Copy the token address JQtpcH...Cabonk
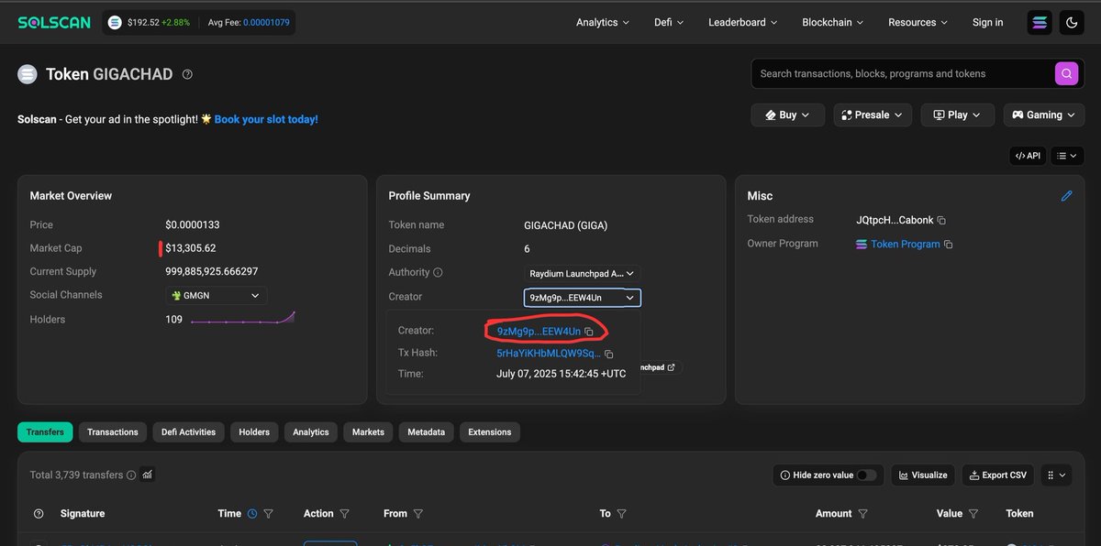The width and height of the screenshot is (1101, 546). tap(941, 220)
